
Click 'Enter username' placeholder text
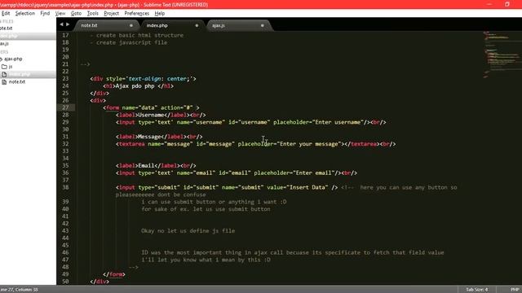338,122
